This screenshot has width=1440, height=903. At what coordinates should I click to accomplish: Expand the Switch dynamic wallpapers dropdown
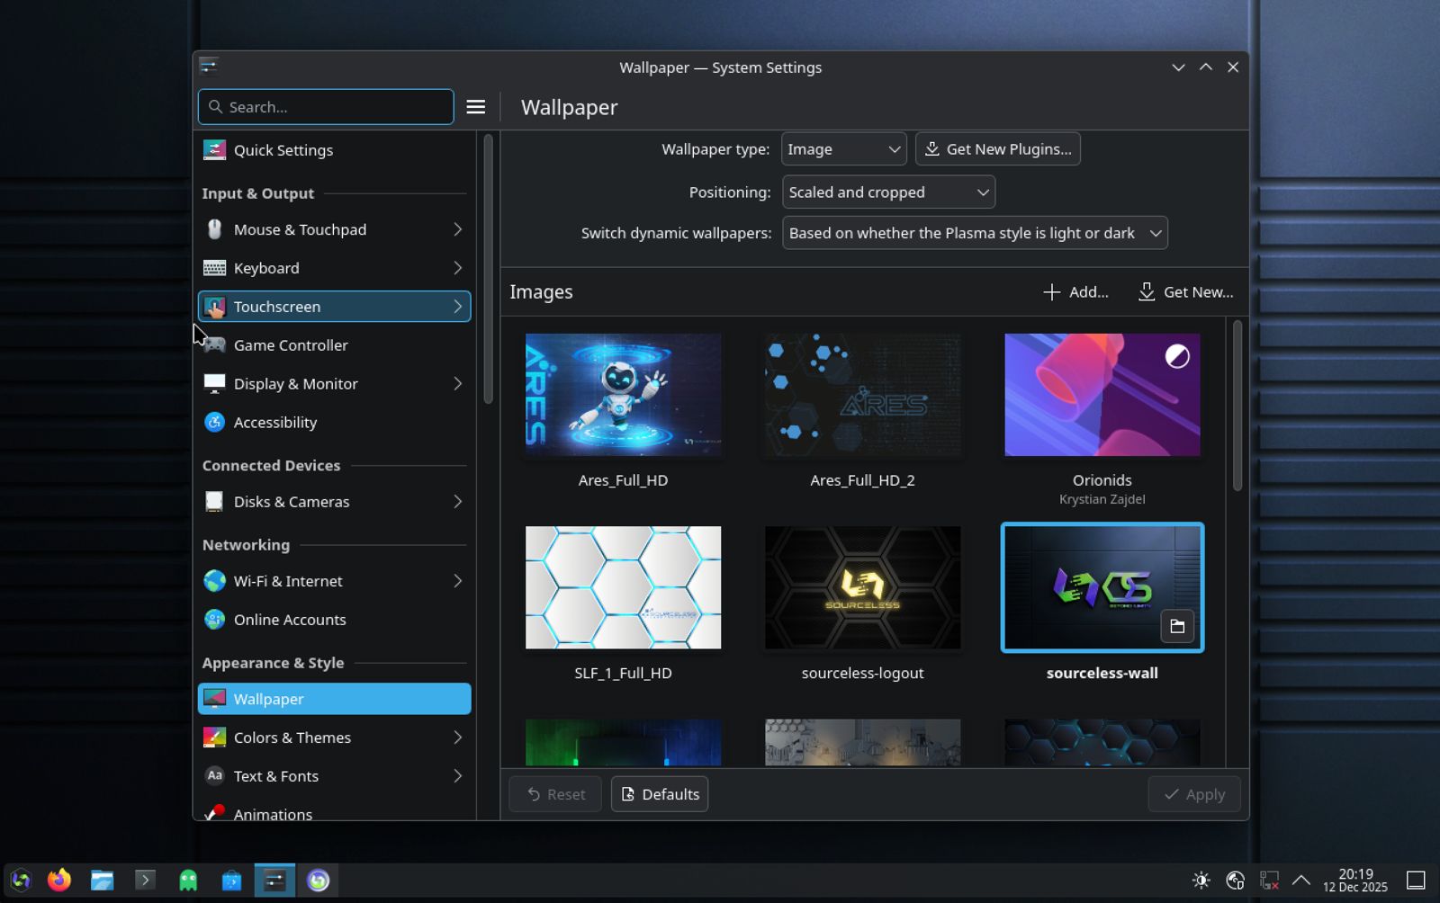[974, 233]
